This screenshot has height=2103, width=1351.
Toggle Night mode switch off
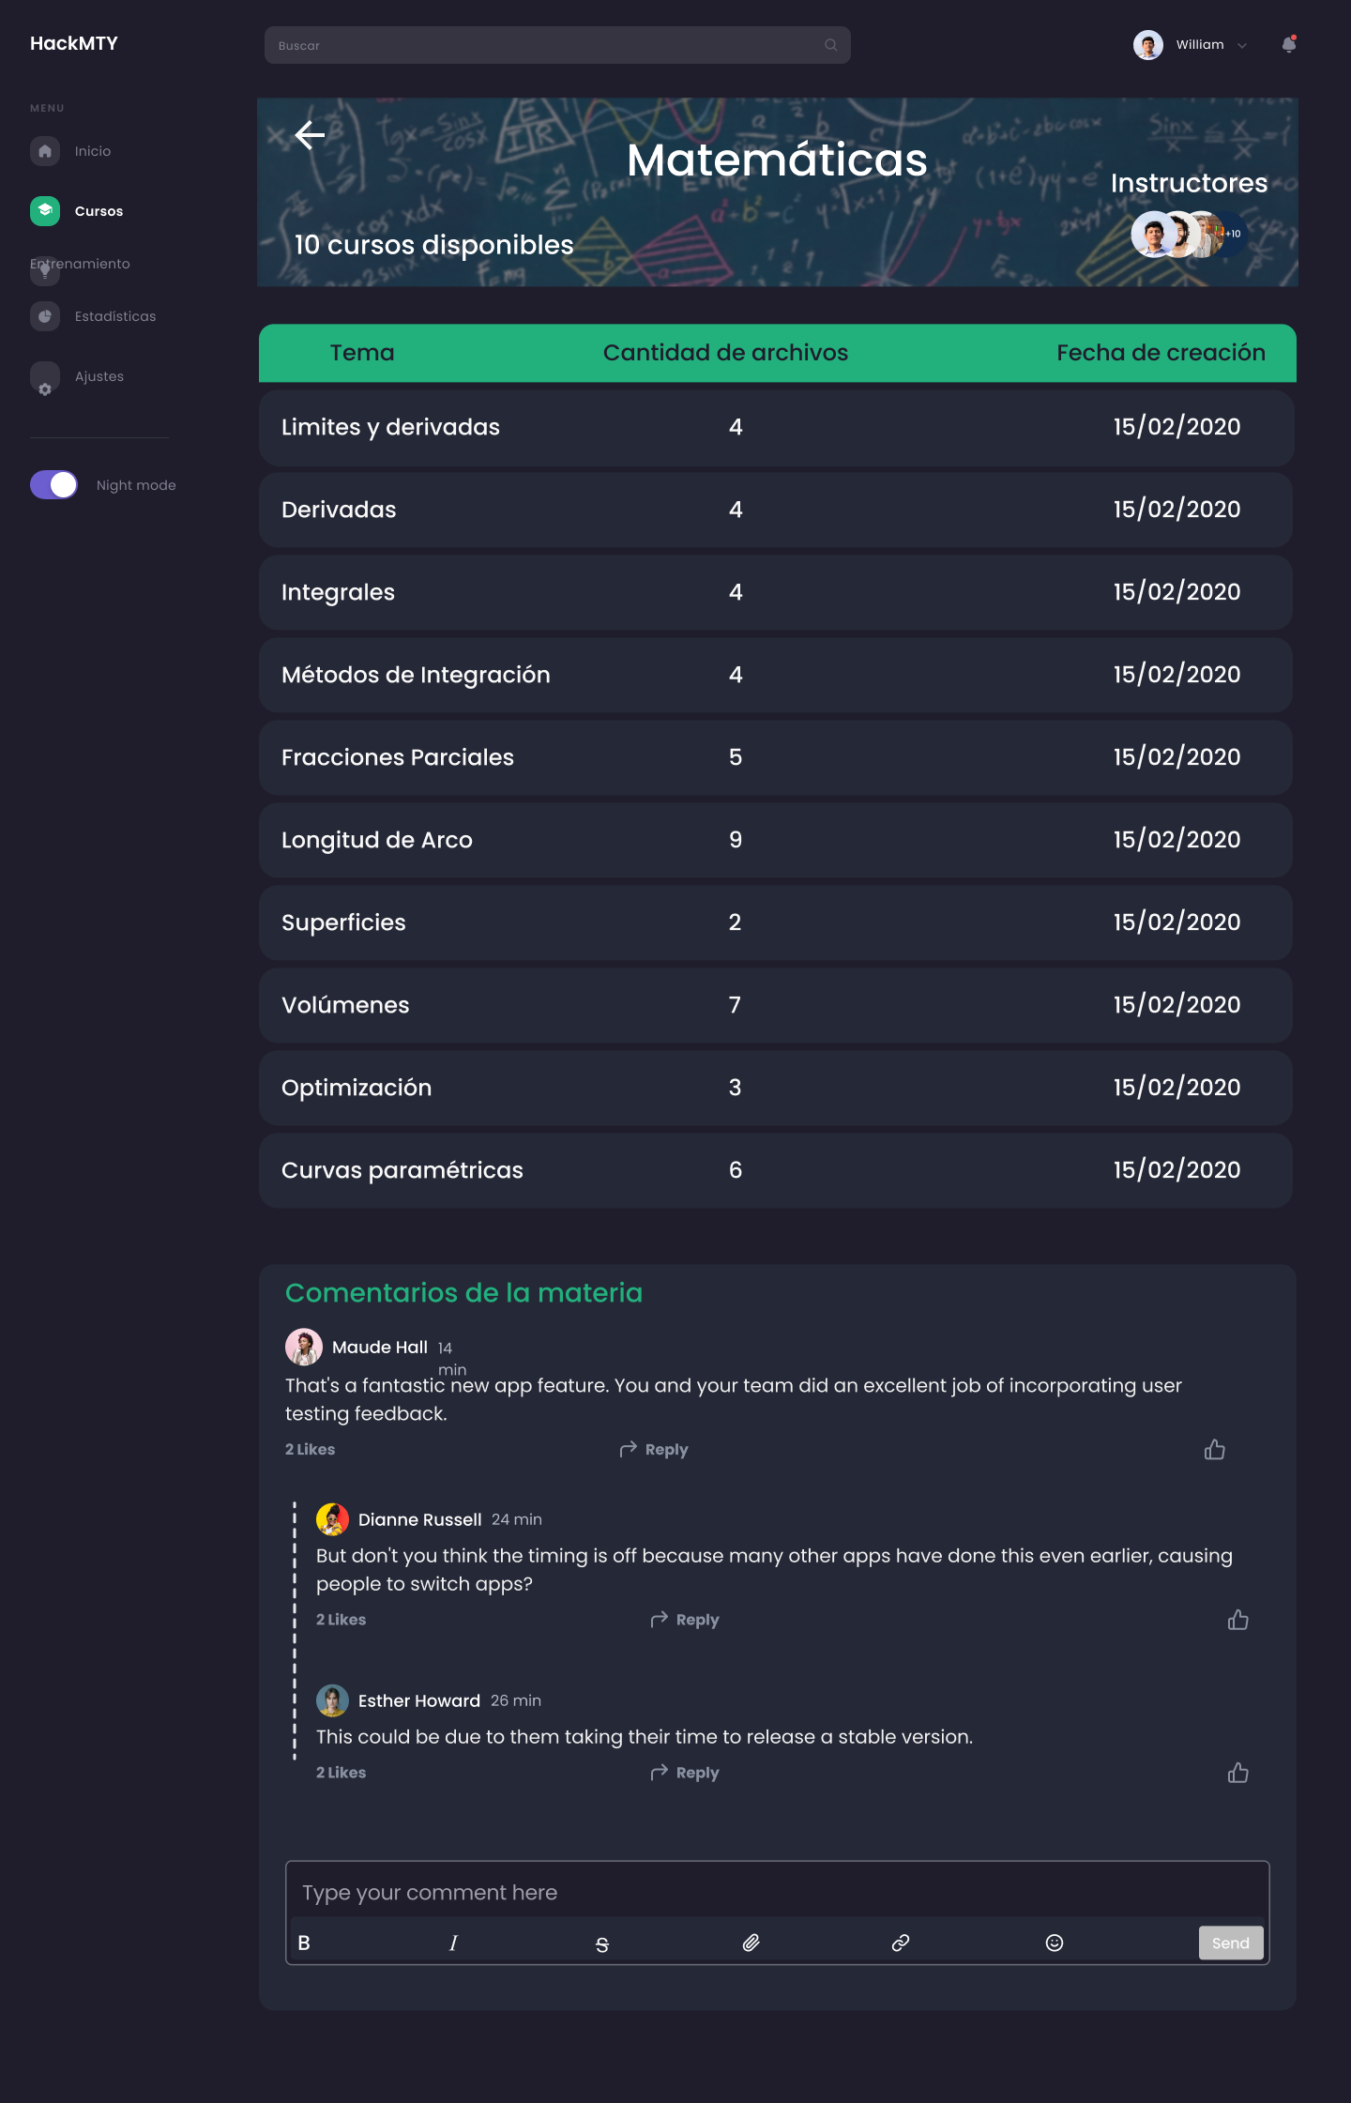coord(54,485)
